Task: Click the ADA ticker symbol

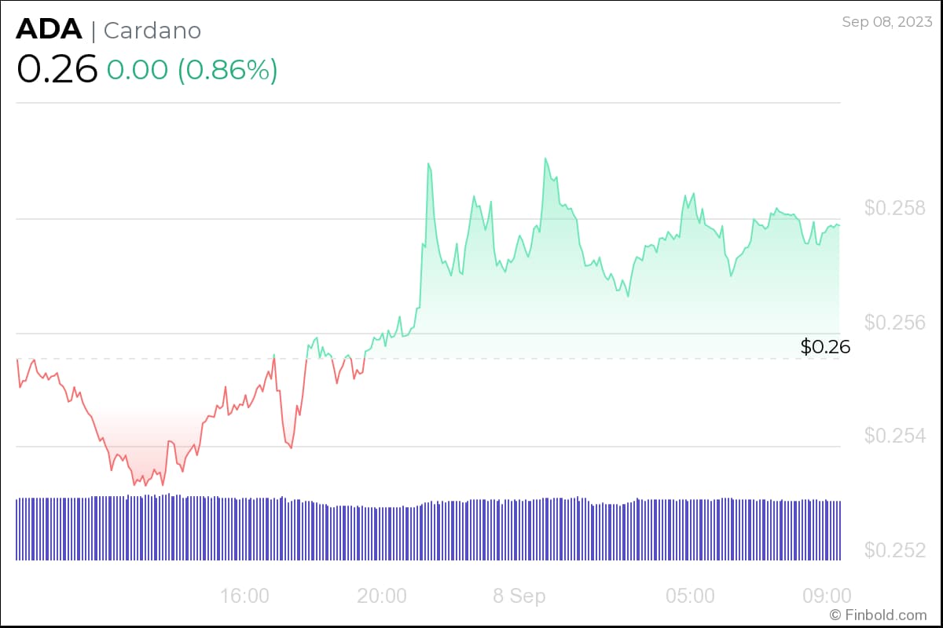Action: pyautogui.click(x=49, y=30)
